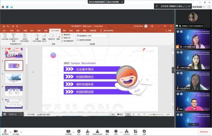The height and width of the screenshot is (136, 212).
Task: Click the 共享 button in PowerPoint
Action: click(168, 31)
